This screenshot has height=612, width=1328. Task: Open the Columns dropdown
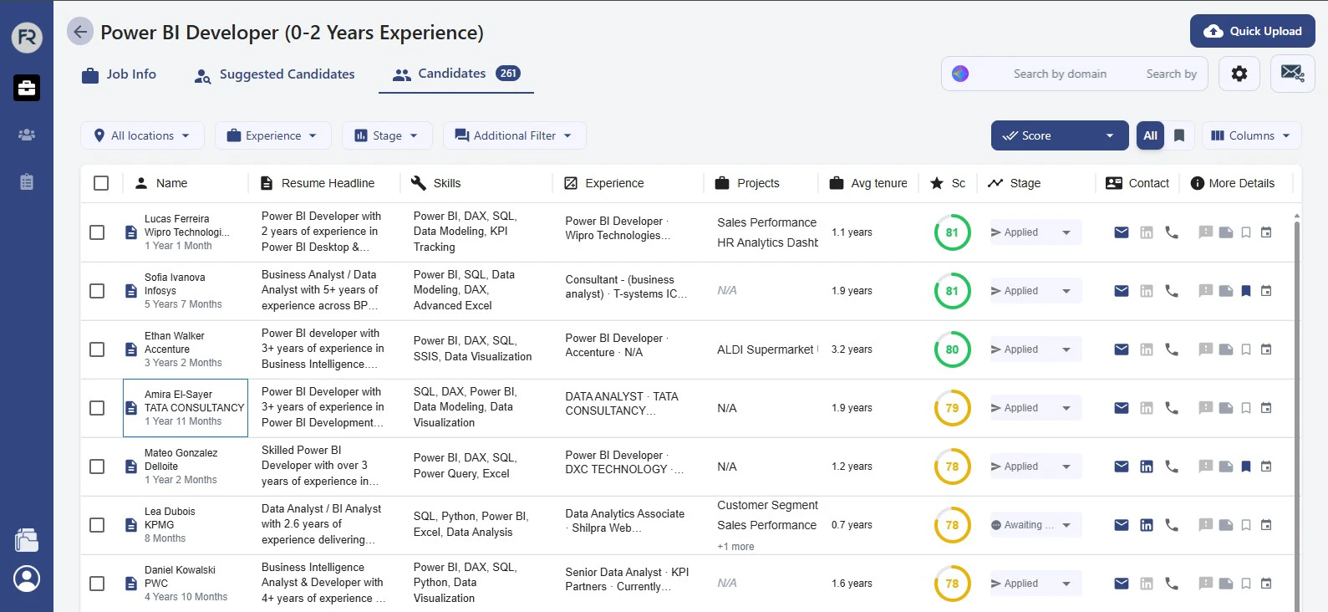point(1251,135)
